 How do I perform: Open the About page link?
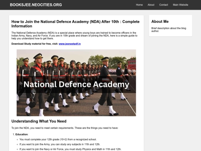(x=151, y=5)
